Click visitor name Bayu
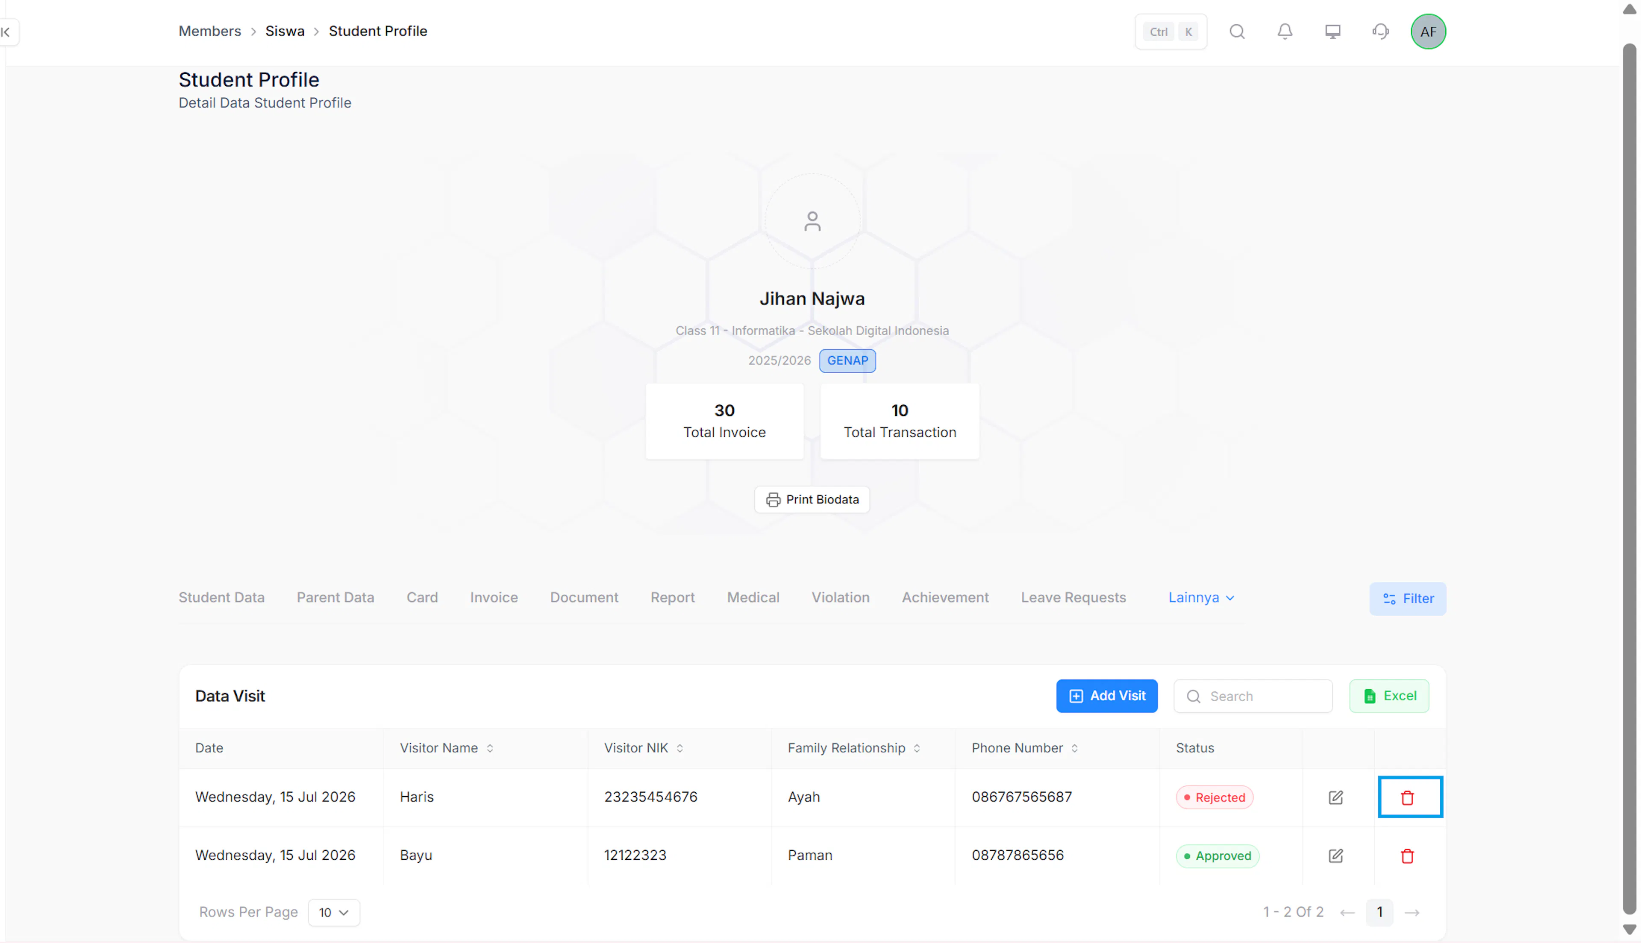1641x943 pixels. coord(416,855)
